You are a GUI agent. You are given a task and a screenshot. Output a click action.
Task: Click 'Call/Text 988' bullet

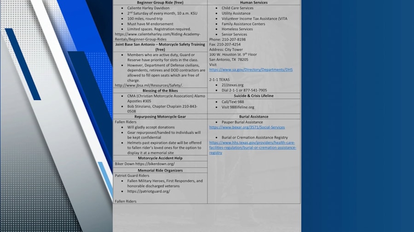pyautogui.click(x=233, y=102)
